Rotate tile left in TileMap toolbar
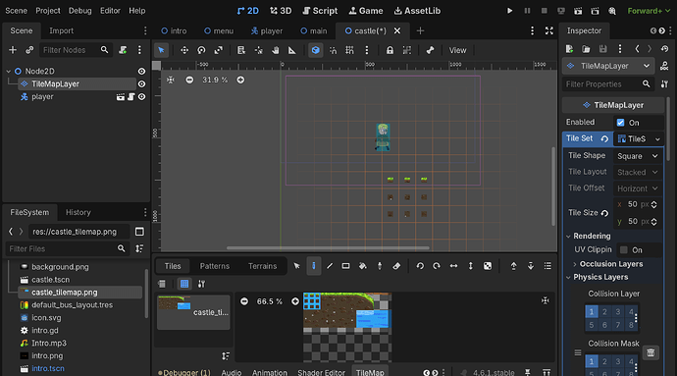 (x=420, y=266)
